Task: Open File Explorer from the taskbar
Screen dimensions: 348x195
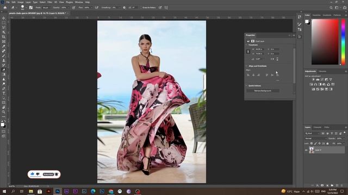Action: tap(31, 191)
